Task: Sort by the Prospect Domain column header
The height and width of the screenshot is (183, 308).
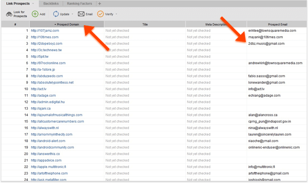Action: (x=67, y=24)
